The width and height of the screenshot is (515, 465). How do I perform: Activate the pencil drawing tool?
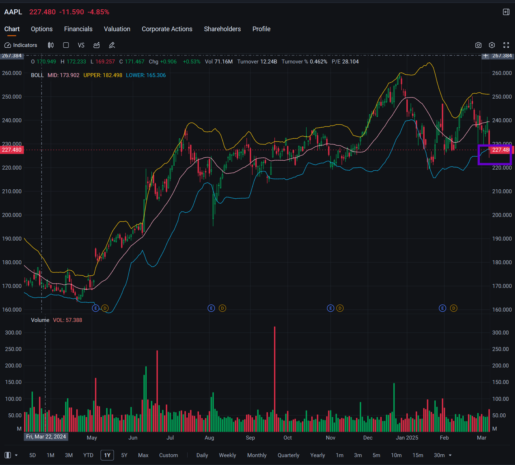tap(112, 45)
